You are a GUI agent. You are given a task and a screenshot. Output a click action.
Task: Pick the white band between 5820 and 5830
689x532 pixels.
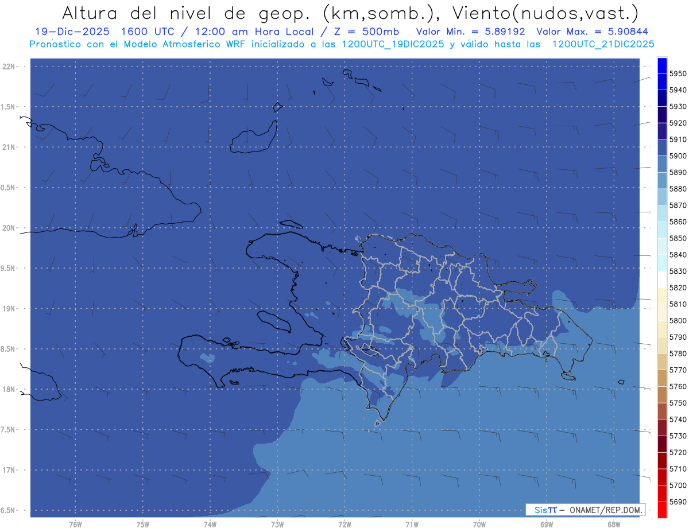pyautogui.click(x=662, y=279)
